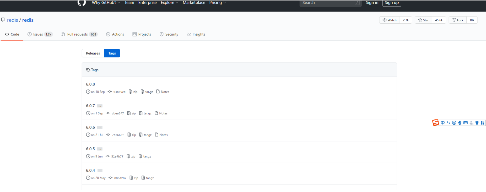Open commit dbea5f7

coord(115,113)
